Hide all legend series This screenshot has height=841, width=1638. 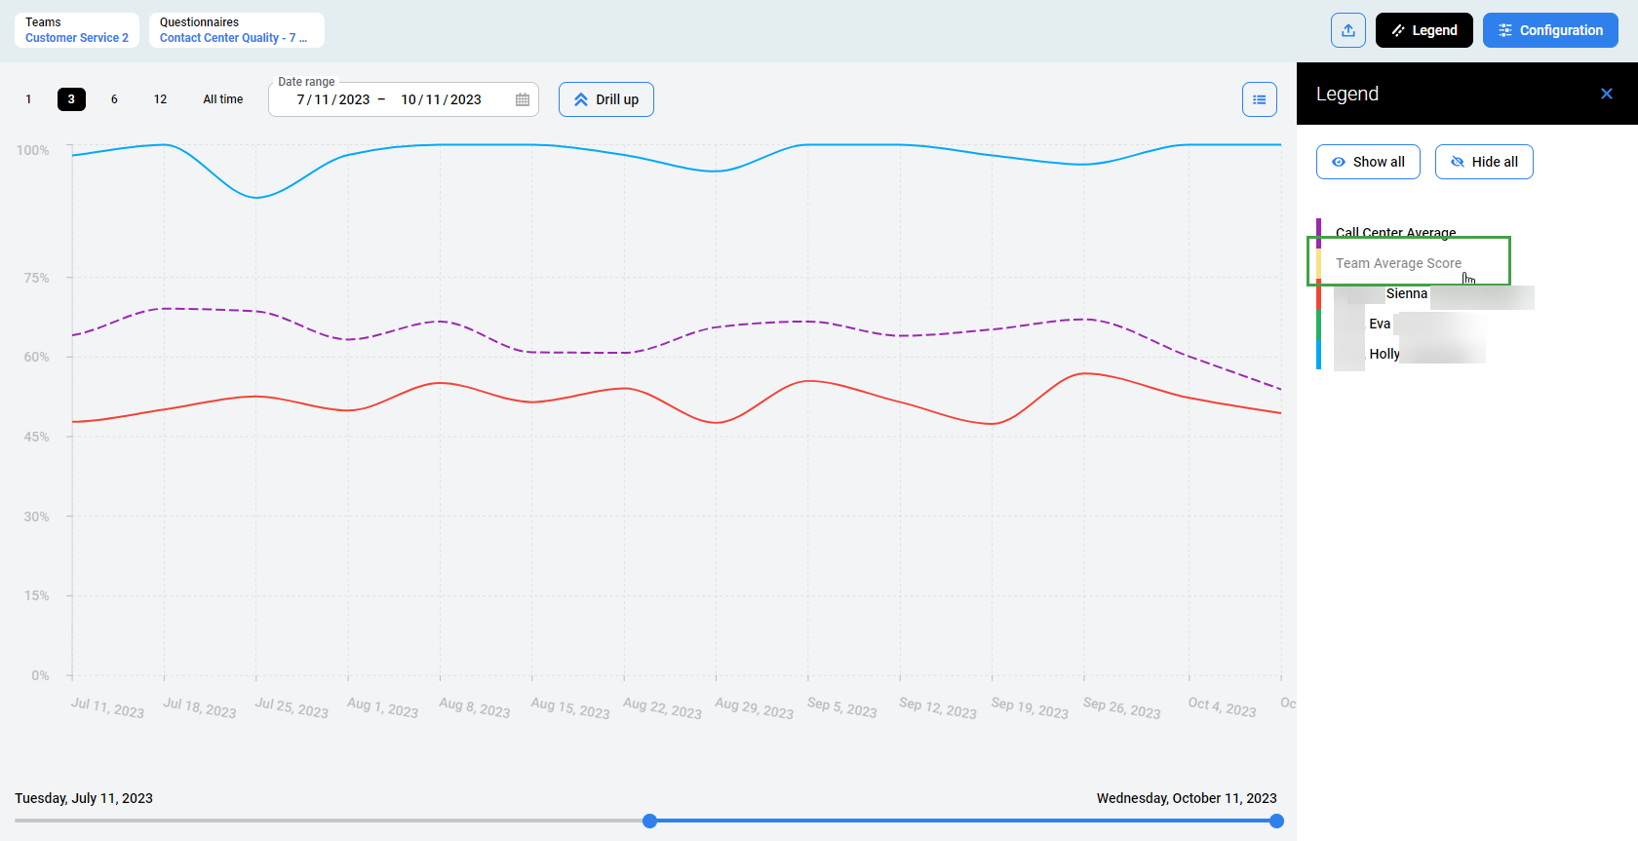pyautogui.click(x=1483, y=162)
